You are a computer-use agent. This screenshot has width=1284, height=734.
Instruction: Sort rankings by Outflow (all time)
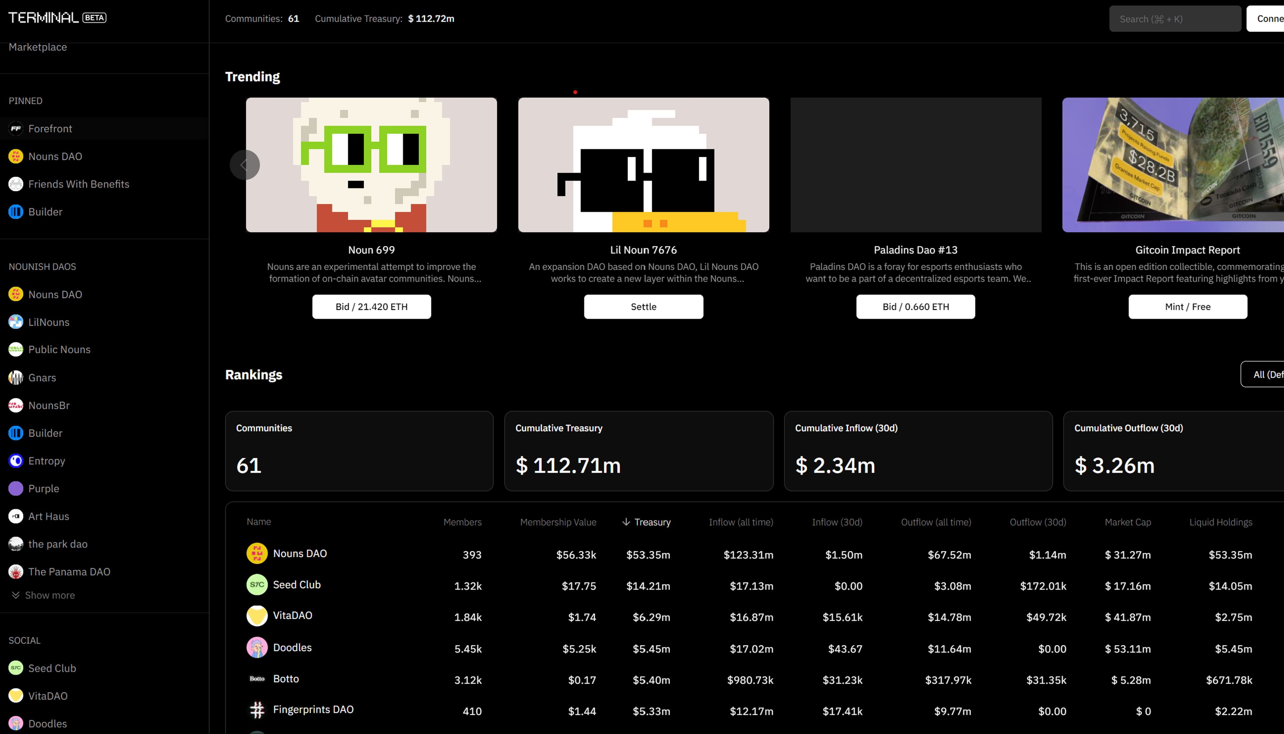[x=936, y=522]
